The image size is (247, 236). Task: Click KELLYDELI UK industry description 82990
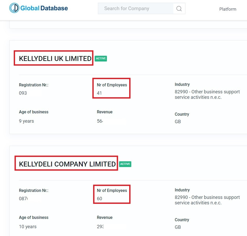(x=207, y=94)
